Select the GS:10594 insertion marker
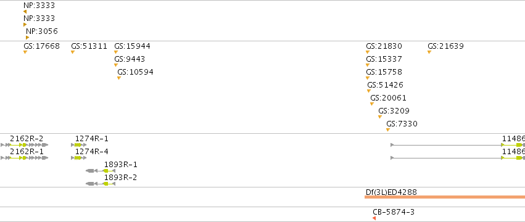Image resolution: width=525 pixels, height=222 pixels. [119, 78]
